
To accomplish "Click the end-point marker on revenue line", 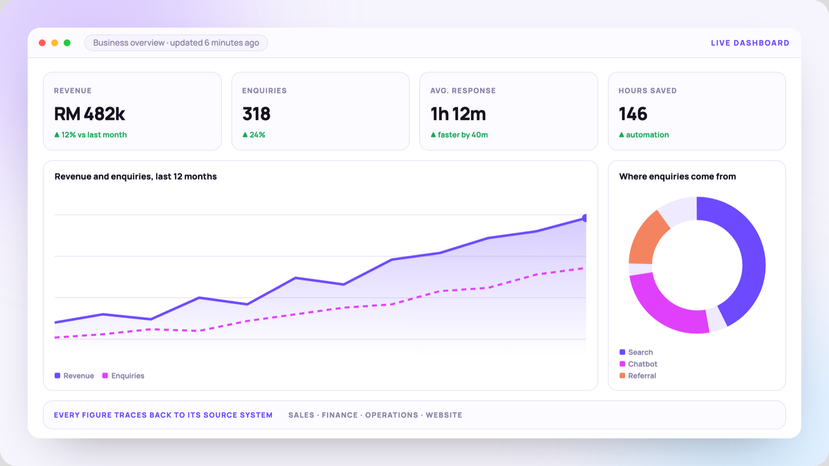I will (585, 218).
